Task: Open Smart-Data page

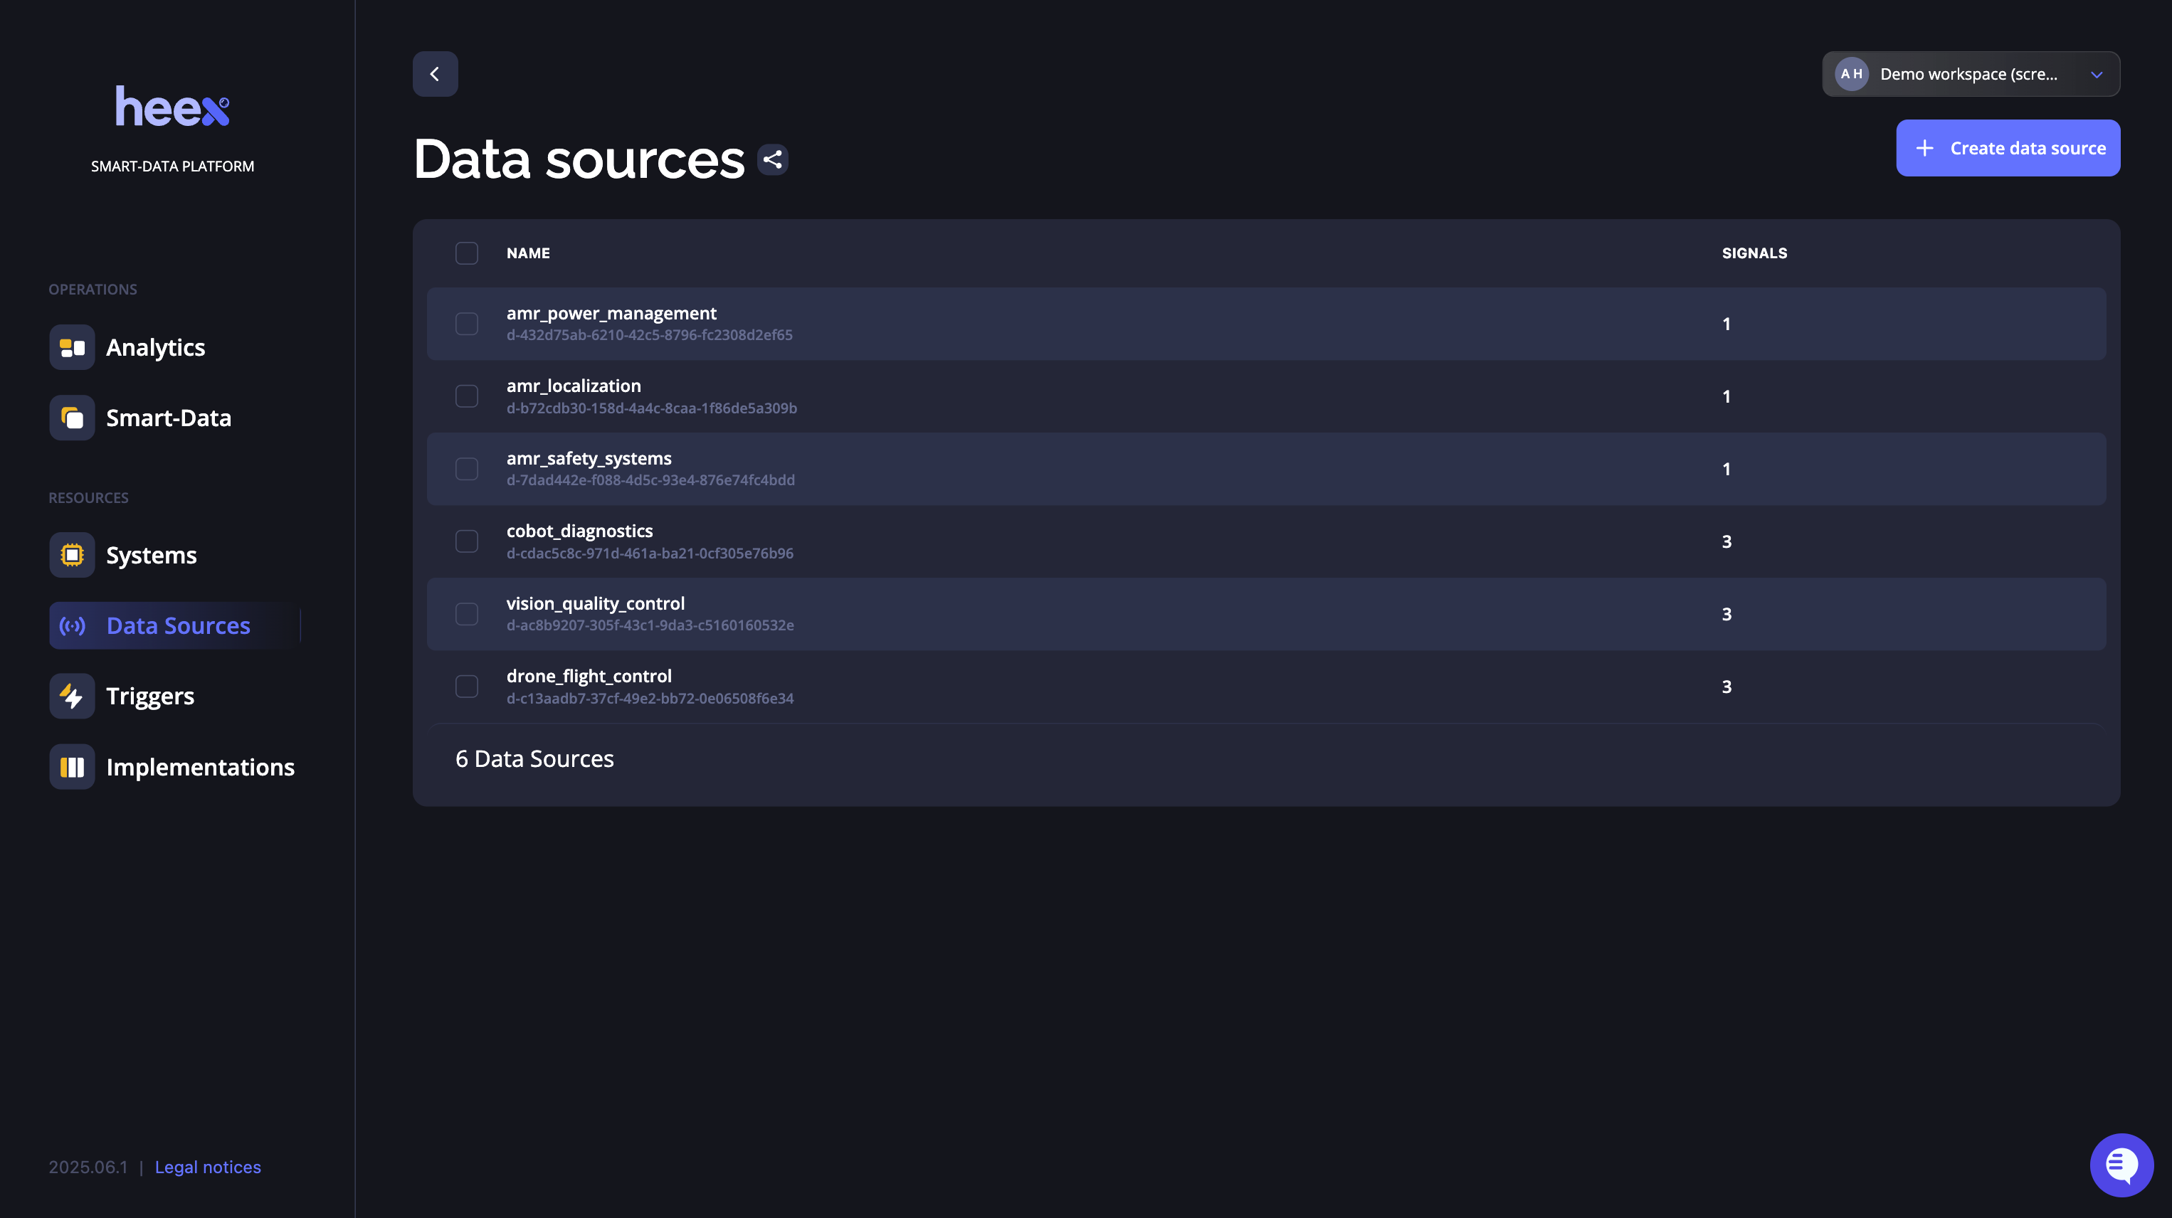Action: pos(168,418)
